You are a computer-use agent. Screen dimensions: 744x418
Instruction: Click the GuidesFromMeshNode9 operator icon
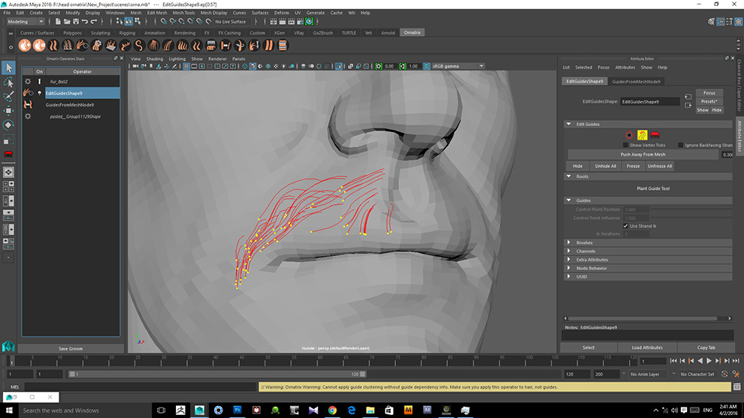(x=28, y=105)
